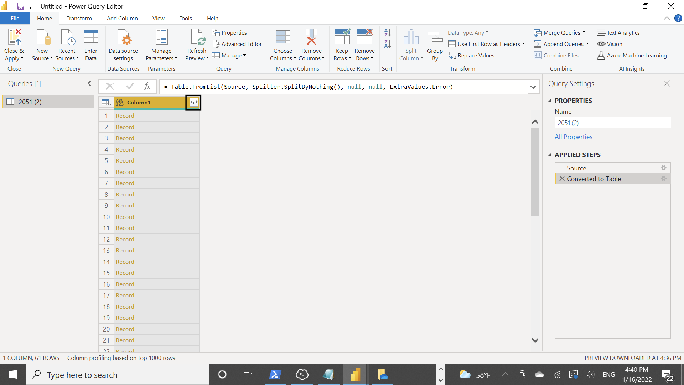Sort the column descending (Z to A)

click(x=388, y=44)
